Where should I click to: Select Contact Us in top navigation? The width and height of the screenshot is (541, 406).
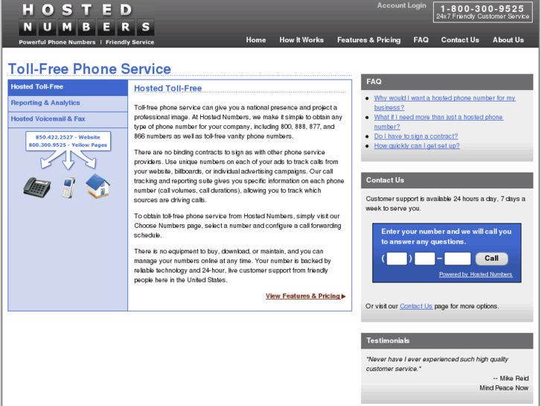pos(460,40)
